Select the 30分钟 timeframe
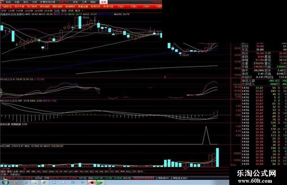Viewport: 287px width, 185px height. tap(39, 11)
